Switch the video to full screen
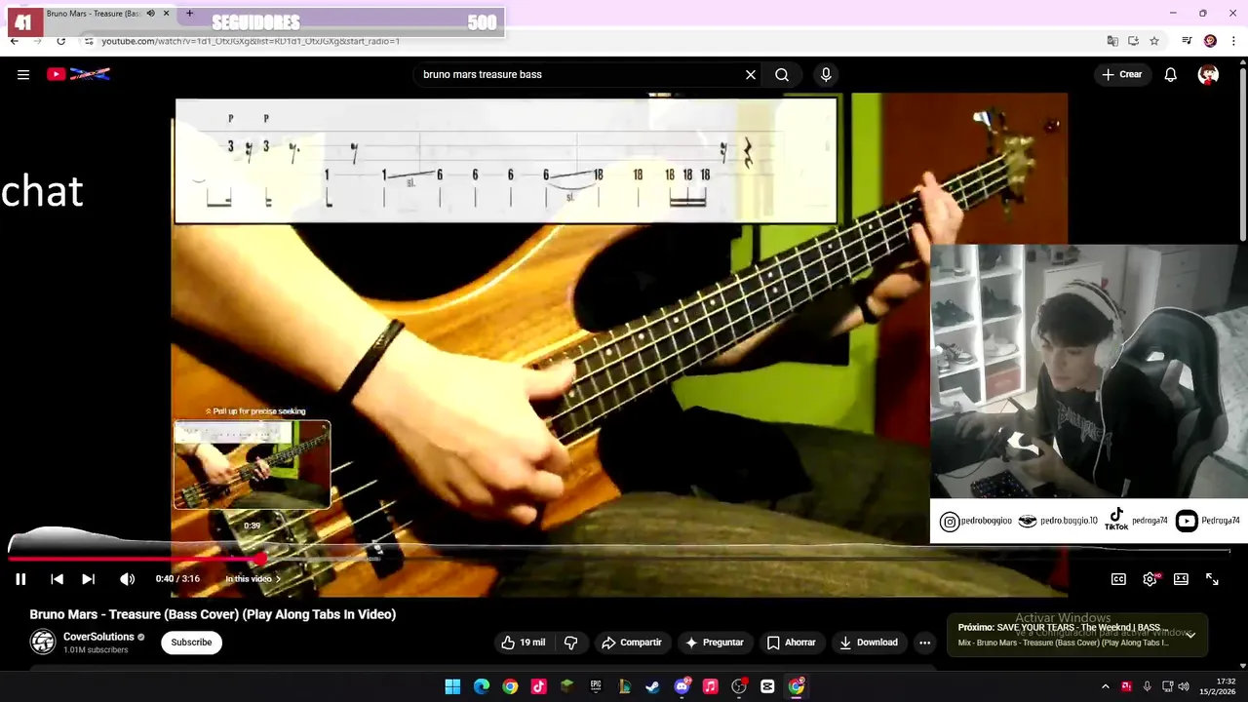 pyautogui.click(x=1212, y=579)
